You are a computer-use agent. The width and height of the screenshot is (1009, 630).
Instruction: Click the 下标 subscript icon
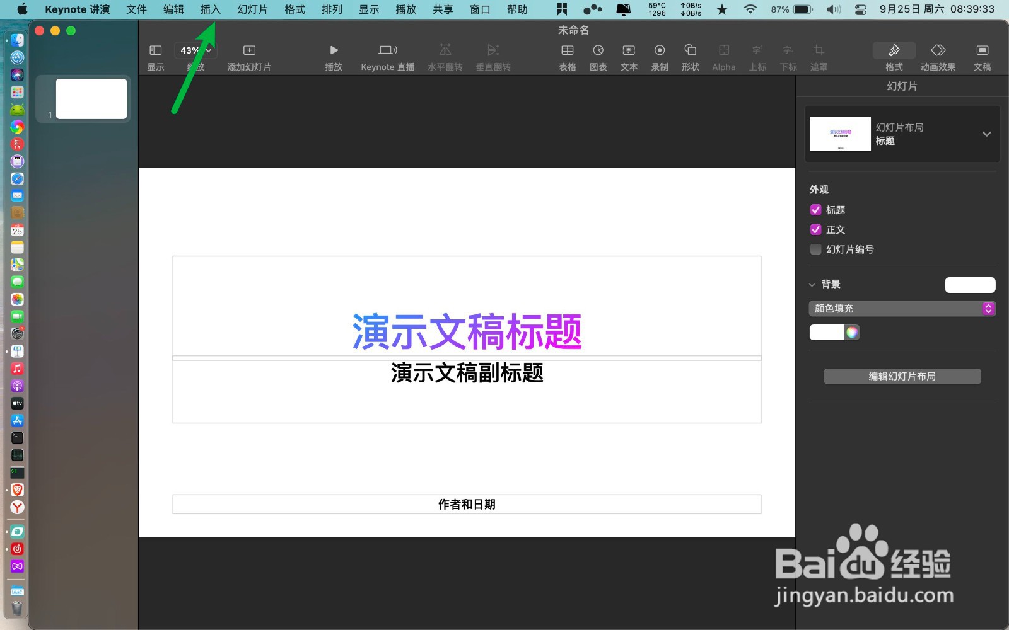[x=788, y=50]
